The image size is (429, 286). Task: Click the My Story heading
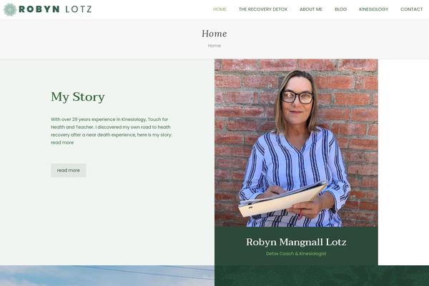coord(78,97)
